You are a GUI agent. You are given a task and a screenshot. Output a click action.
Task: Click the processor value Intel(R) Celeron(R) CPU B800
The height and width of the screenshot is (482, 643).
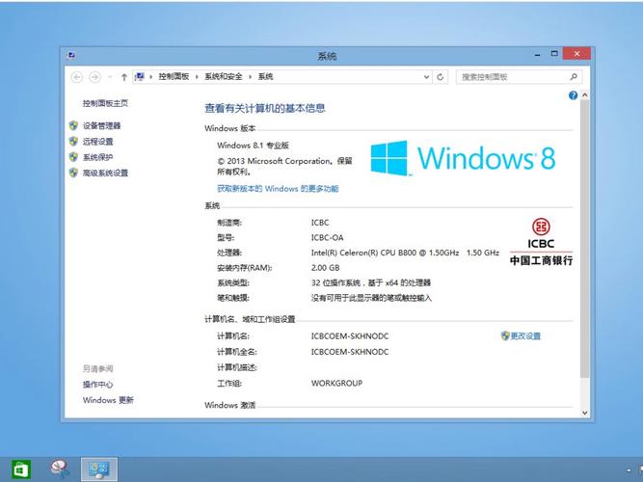click(405, 253)
